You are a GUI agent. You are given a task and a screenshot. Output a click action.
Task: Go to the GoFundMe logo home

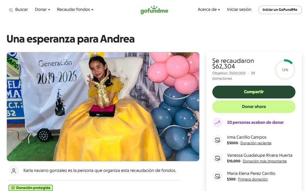point(154,10)
